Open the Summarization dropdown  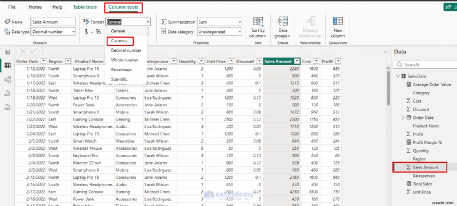pyautogui.click(x=219, y=22)
